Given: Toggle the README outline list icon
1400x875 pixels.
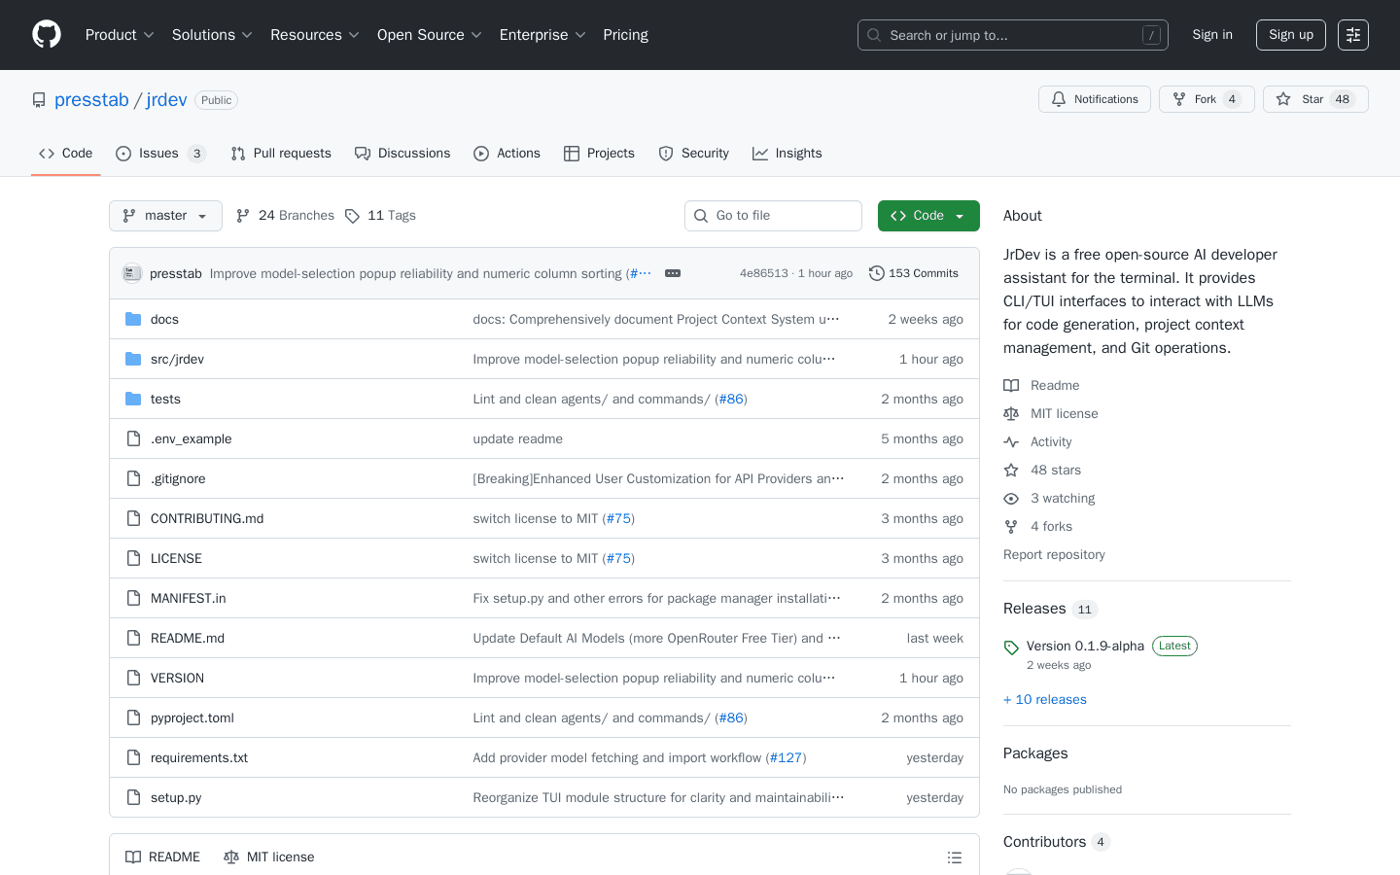Looking at the screenshot, I should [x=955, y=857].
